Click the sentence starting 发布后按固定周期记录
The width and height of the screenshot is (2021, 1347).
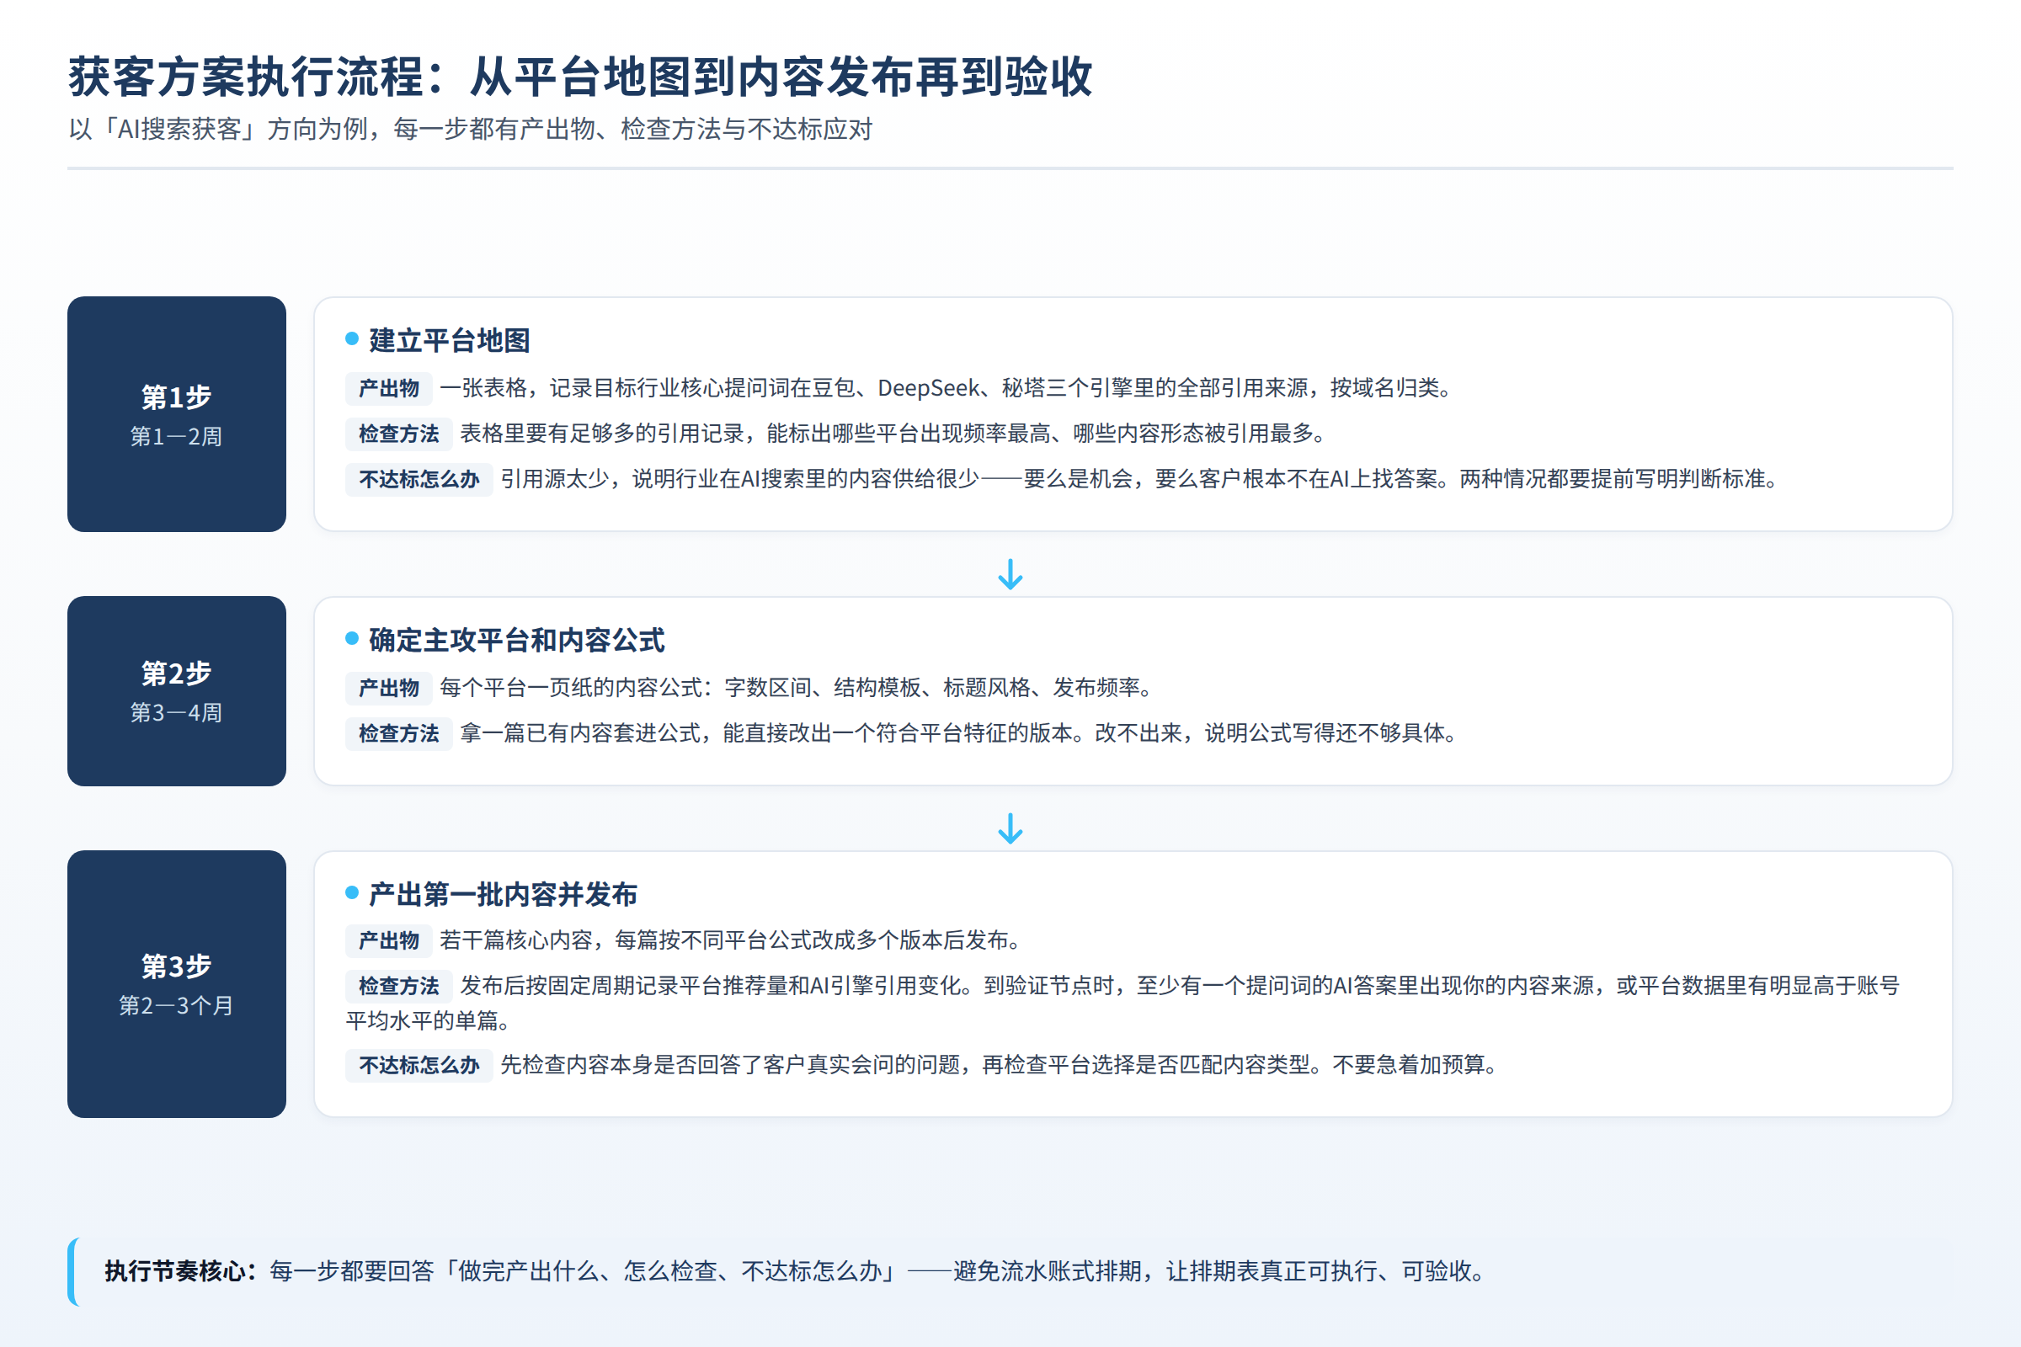(x=1122, y=1003)
